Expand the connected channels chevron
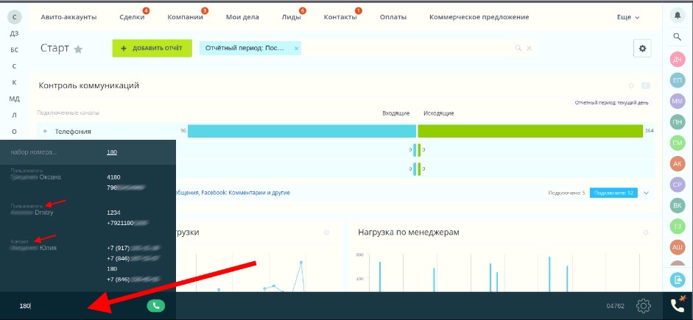This screenshot has height=320, width=693. [646, 193]
